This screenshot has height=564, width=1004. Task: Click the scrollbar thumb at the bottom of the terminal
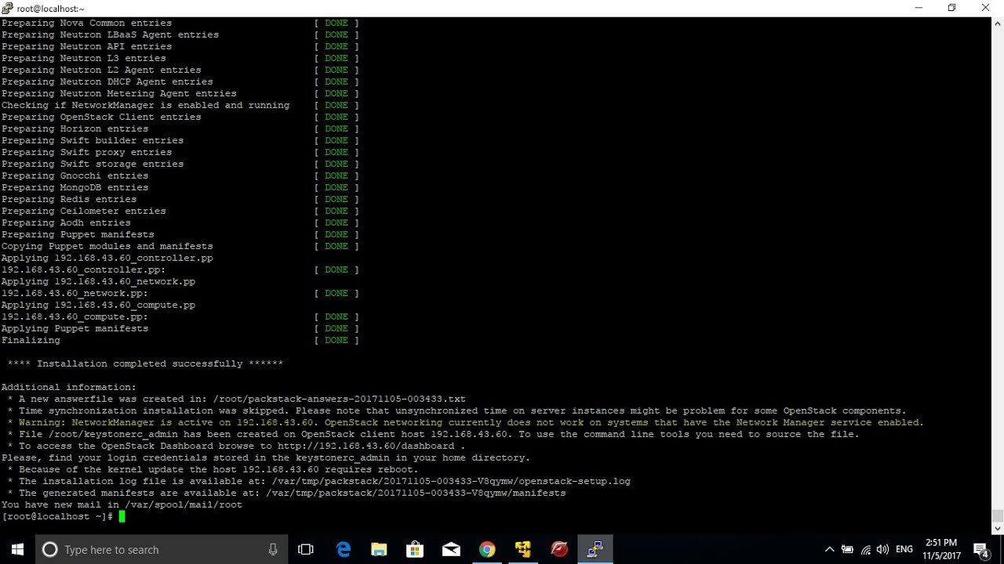coord(998,515)
